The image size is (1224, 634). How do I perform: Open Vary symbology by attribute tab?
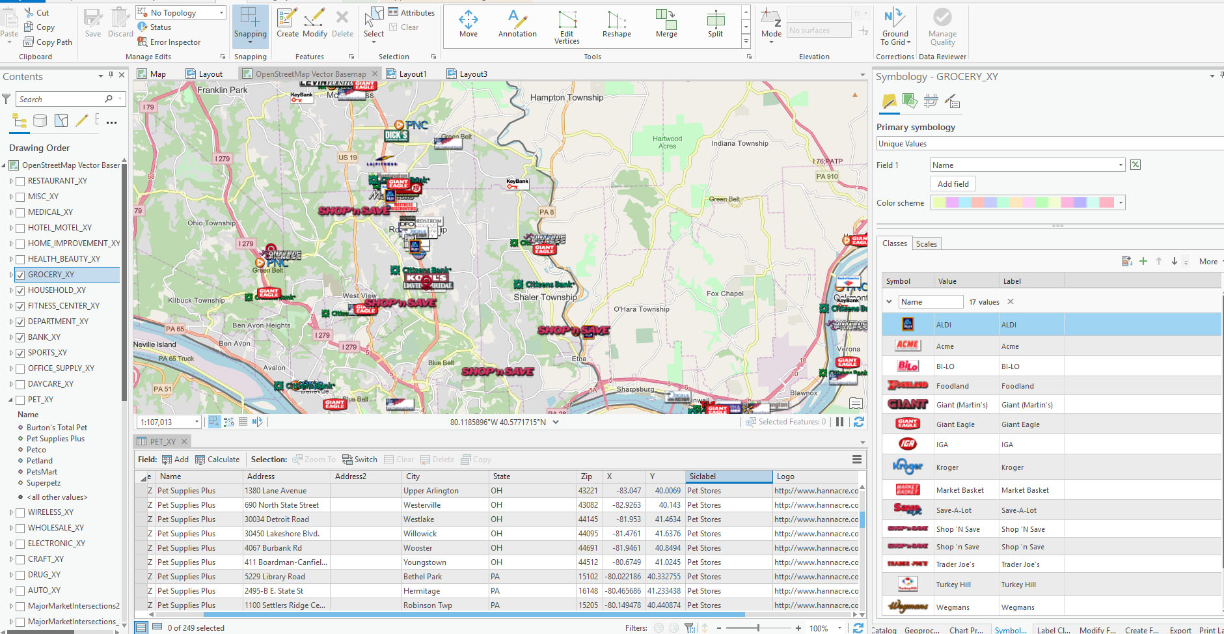[910, 101]
